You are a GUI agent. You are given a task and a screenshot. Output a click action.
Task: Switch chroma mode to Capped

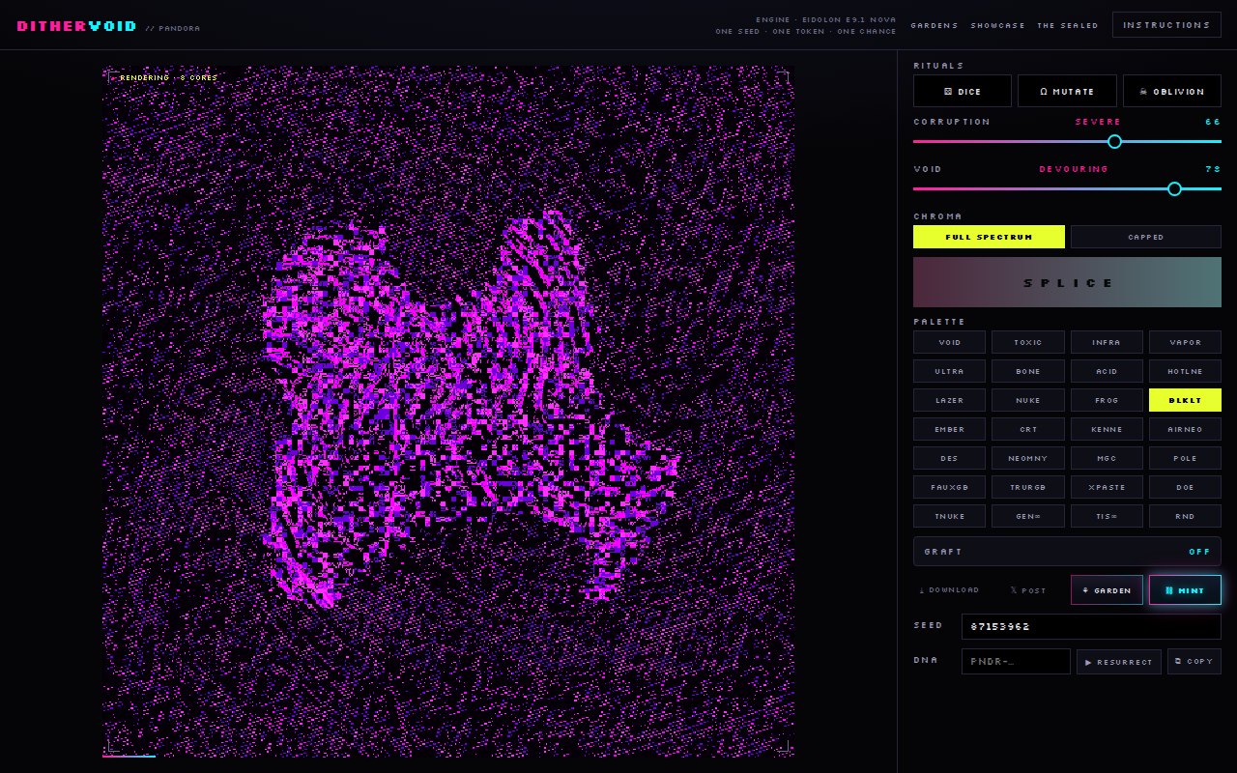1146,237
